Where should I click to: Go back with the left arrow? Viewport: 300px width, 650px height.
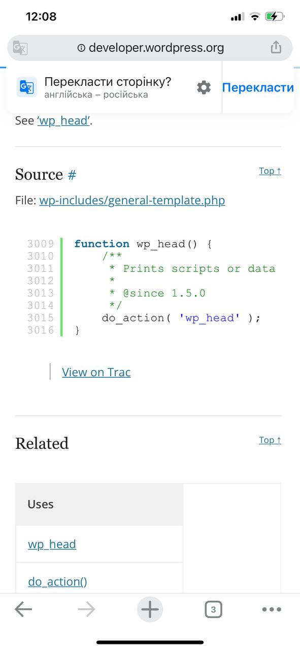pos(23,609)
